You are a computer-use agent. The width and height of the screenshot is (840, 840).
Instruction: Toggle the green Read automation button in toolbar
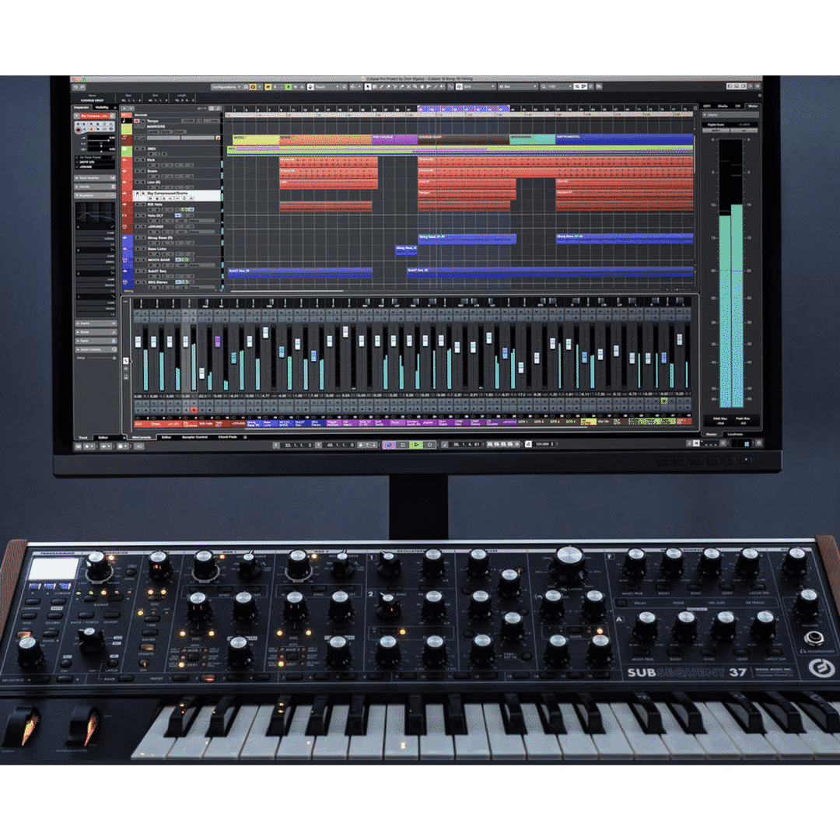[289, 87]
